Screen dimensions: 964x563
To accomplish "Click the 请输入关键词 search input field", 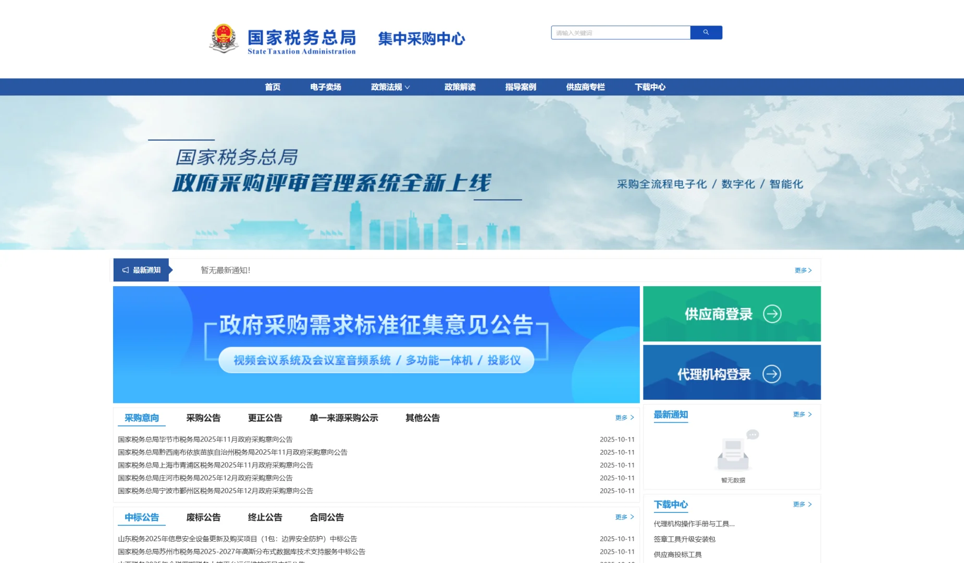I will (x=621, y=32).
